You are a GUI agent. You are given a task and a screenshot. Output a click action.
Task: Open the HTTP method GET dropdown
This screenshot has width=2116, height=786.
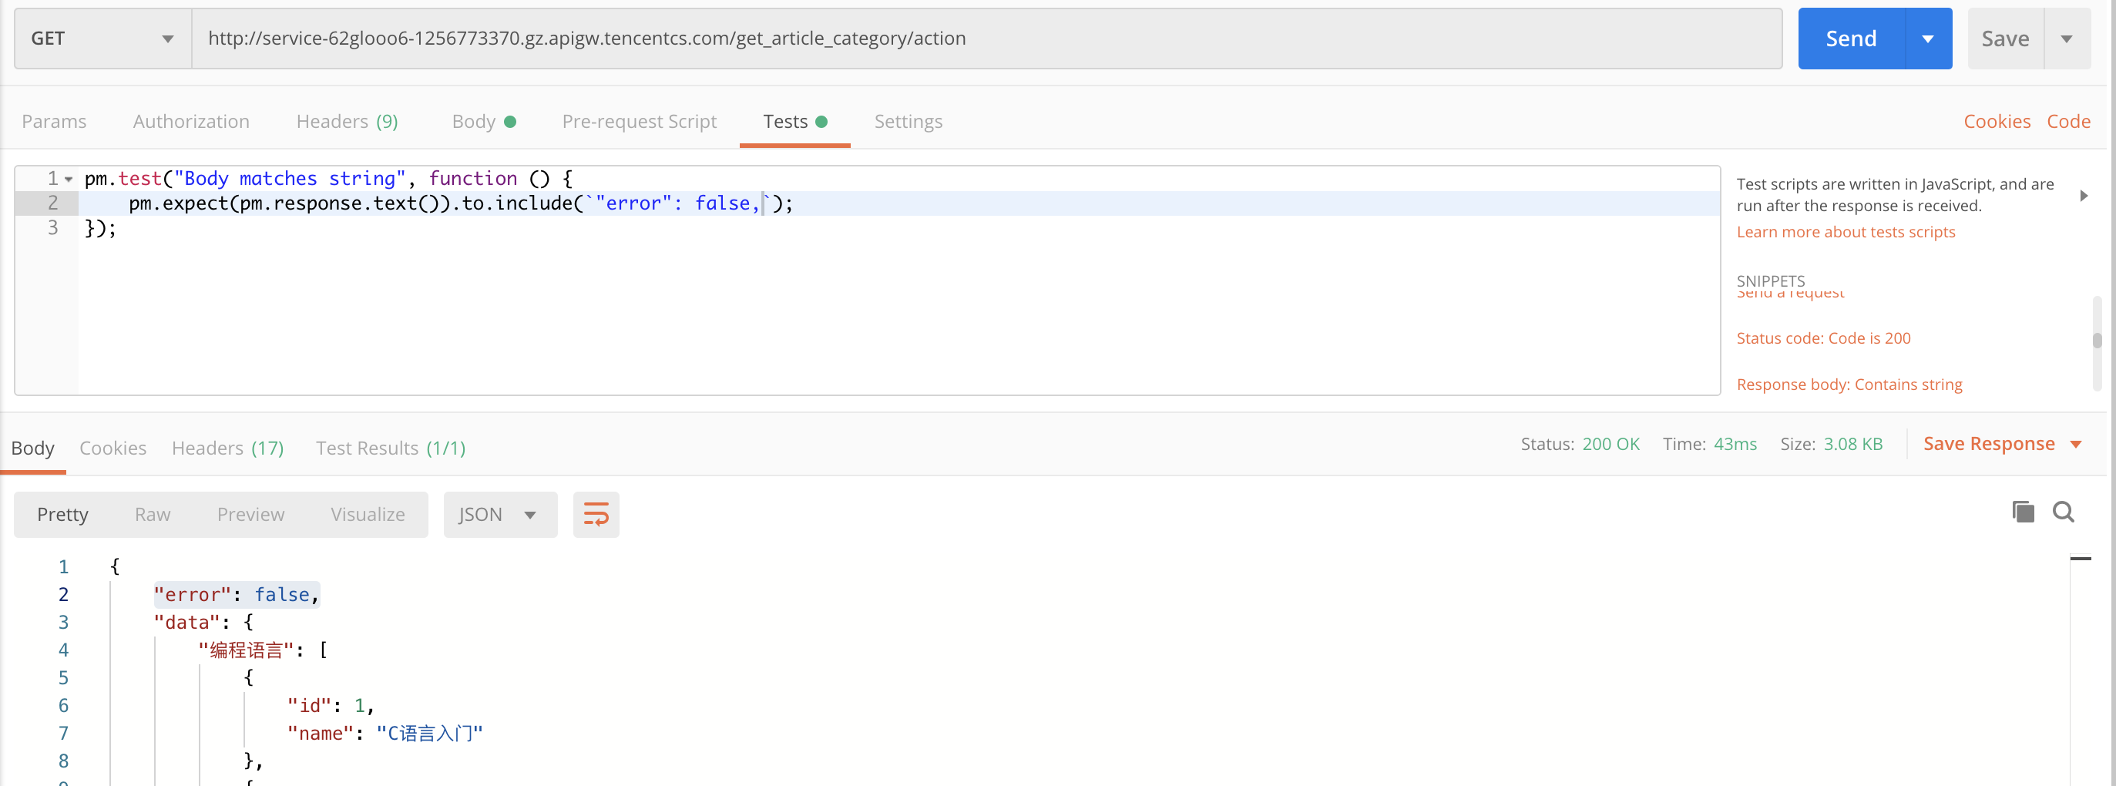(102, 39)
